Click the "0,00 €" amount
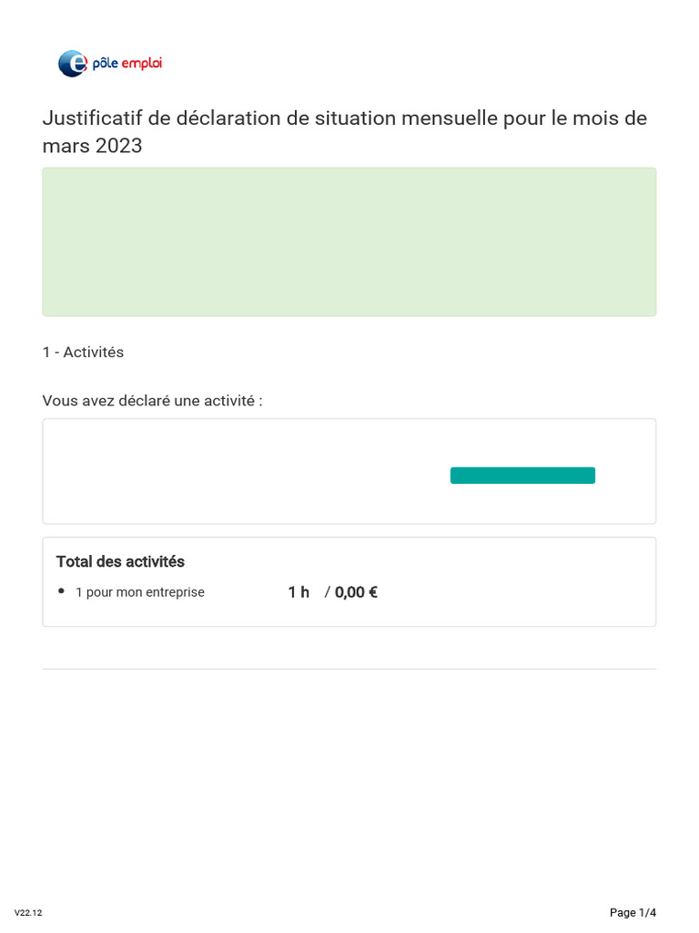 point(356,592)
